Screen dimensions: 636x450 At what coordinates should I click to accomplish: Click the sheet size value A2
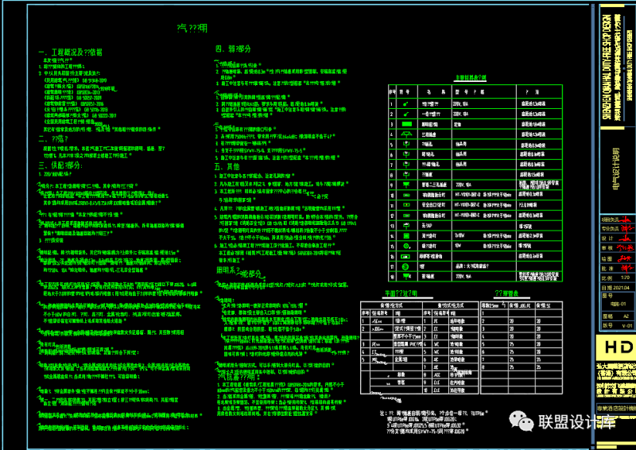tap(626, 315)
